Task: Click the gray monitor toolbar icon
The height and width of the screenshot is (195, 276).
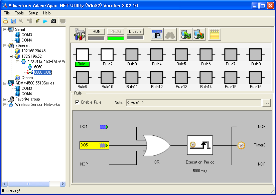Action: [63, 21]
